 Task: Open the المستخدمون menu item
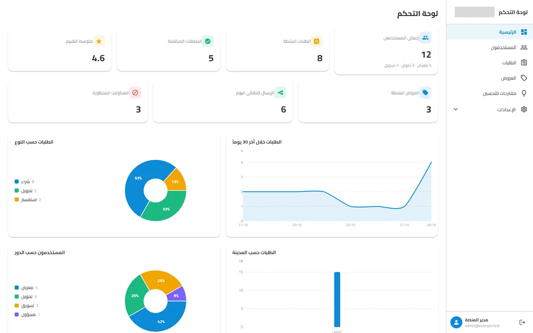tap(490, 47)
